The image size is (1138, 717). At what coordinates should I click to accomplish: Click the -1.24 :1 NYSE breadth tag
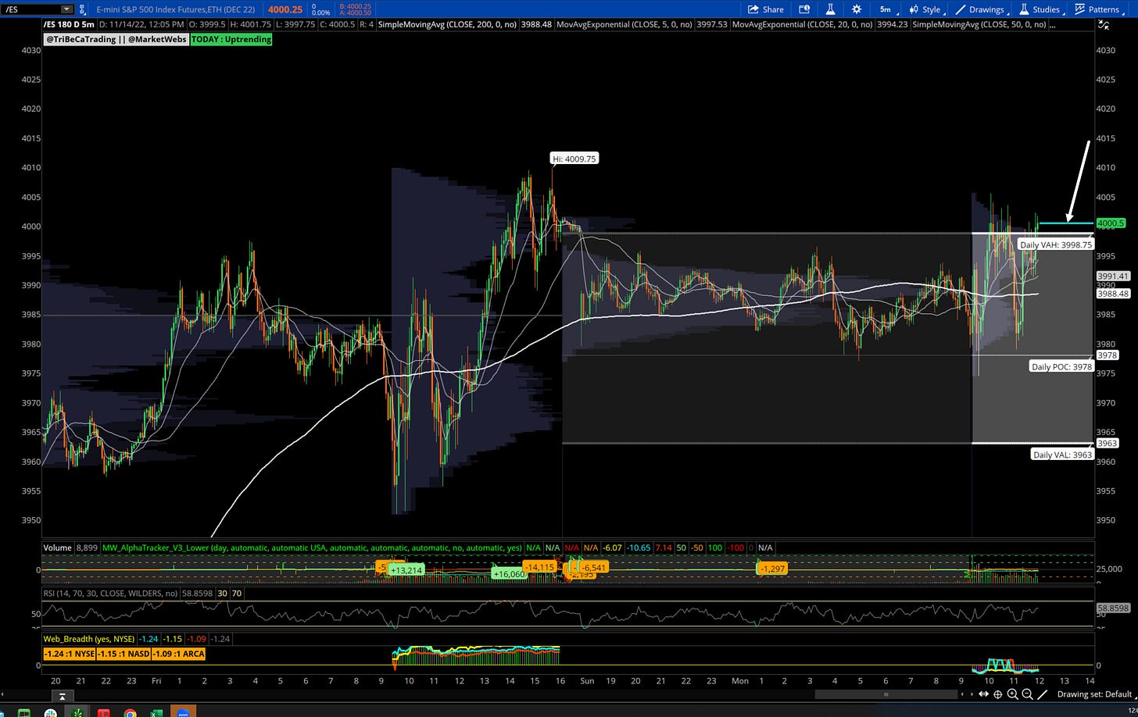point(69,654)
